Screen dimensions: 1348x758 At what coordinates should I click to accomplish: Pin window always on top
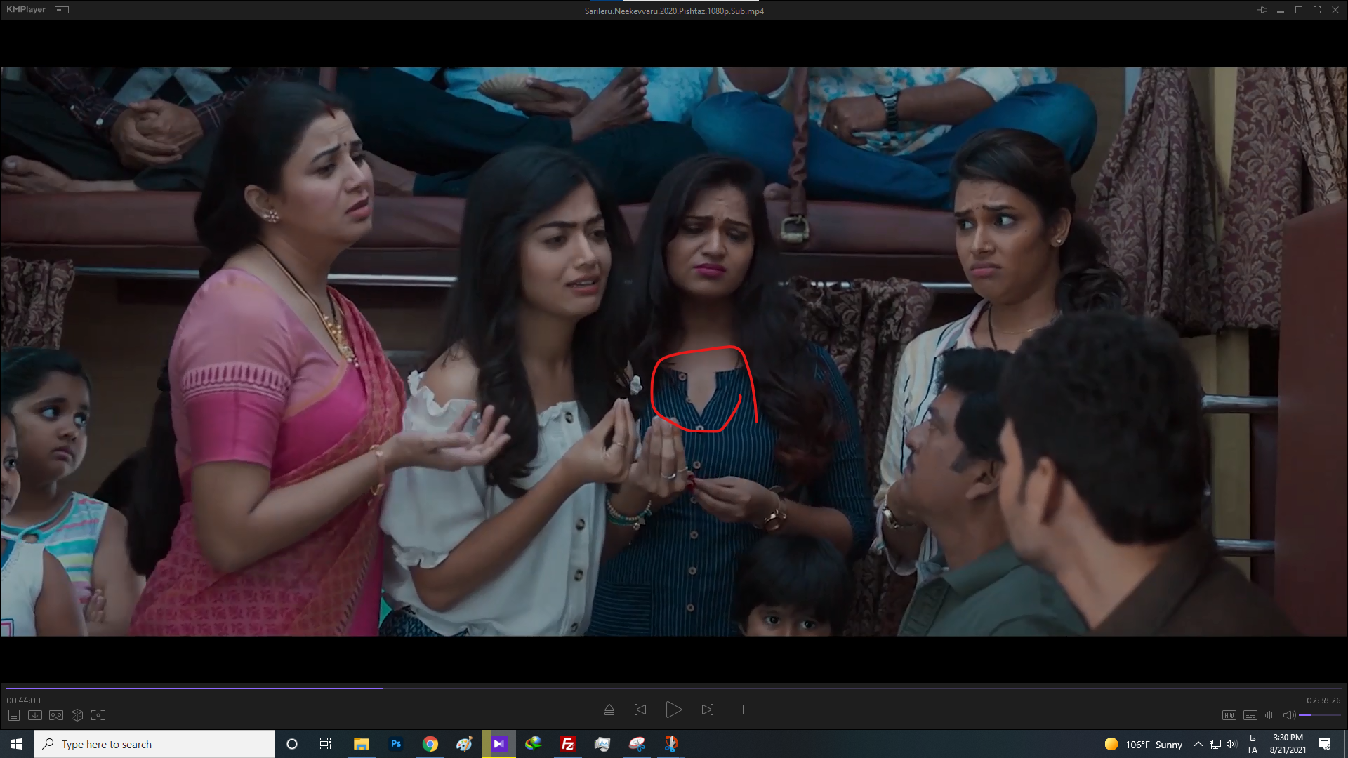click(1262, 10)
